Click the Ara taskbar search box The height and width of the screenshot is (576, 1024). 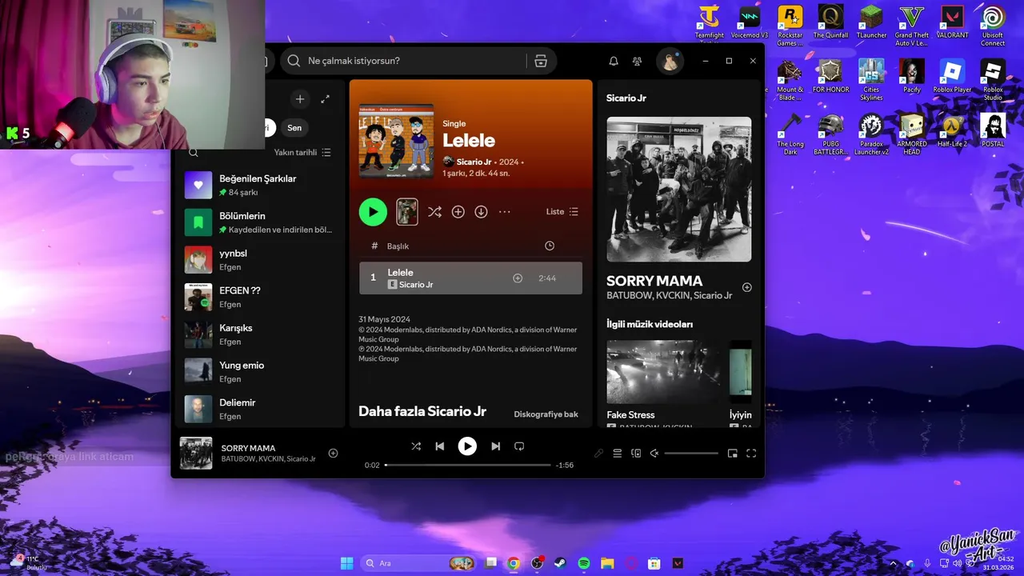click(x=418, y=563)
